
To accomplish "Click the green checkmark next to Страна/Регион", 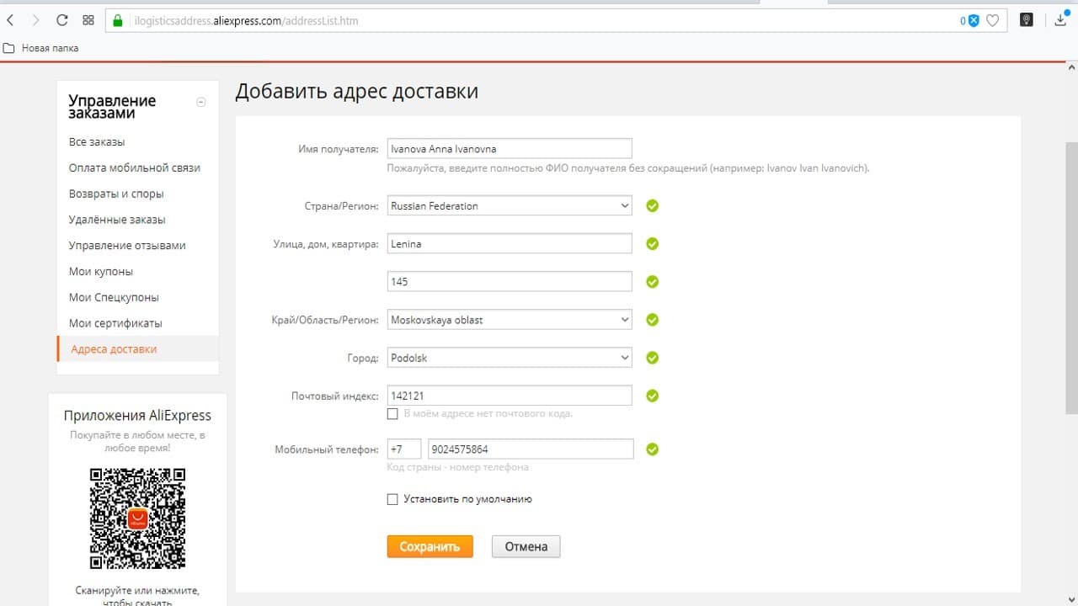I will coord(652,205).
